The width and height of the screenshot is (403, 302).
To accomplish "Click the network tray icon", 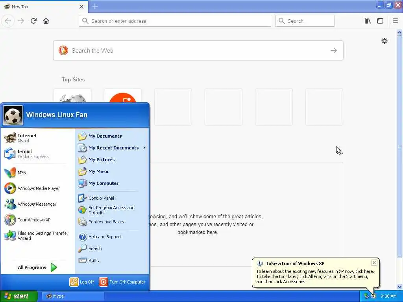I will coord(366,296).
